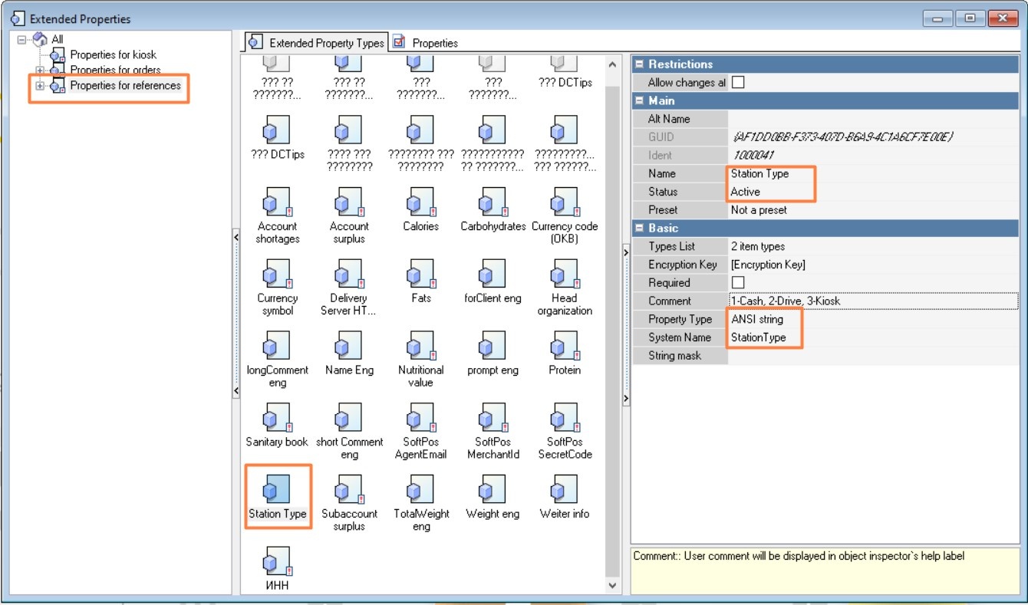Screen dimensions: 1028x605
Task: Select the longComment eng icon
Action: (x=277, y=347)
